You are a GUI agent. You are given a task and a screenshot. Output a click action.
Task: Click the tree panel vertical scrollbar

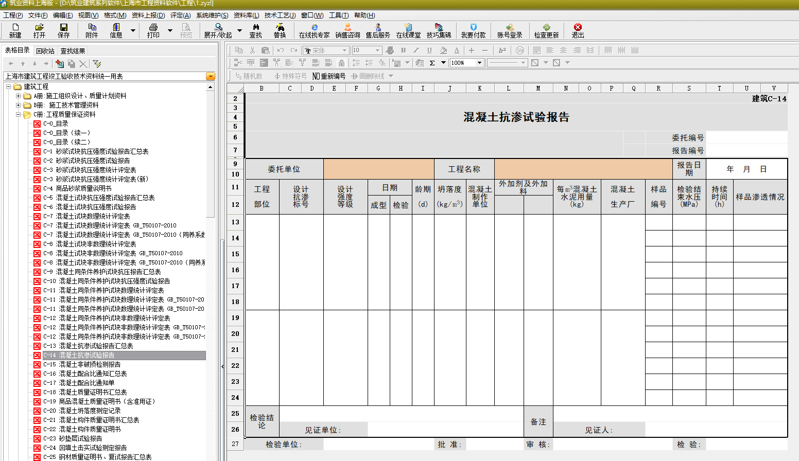(210, 154)
